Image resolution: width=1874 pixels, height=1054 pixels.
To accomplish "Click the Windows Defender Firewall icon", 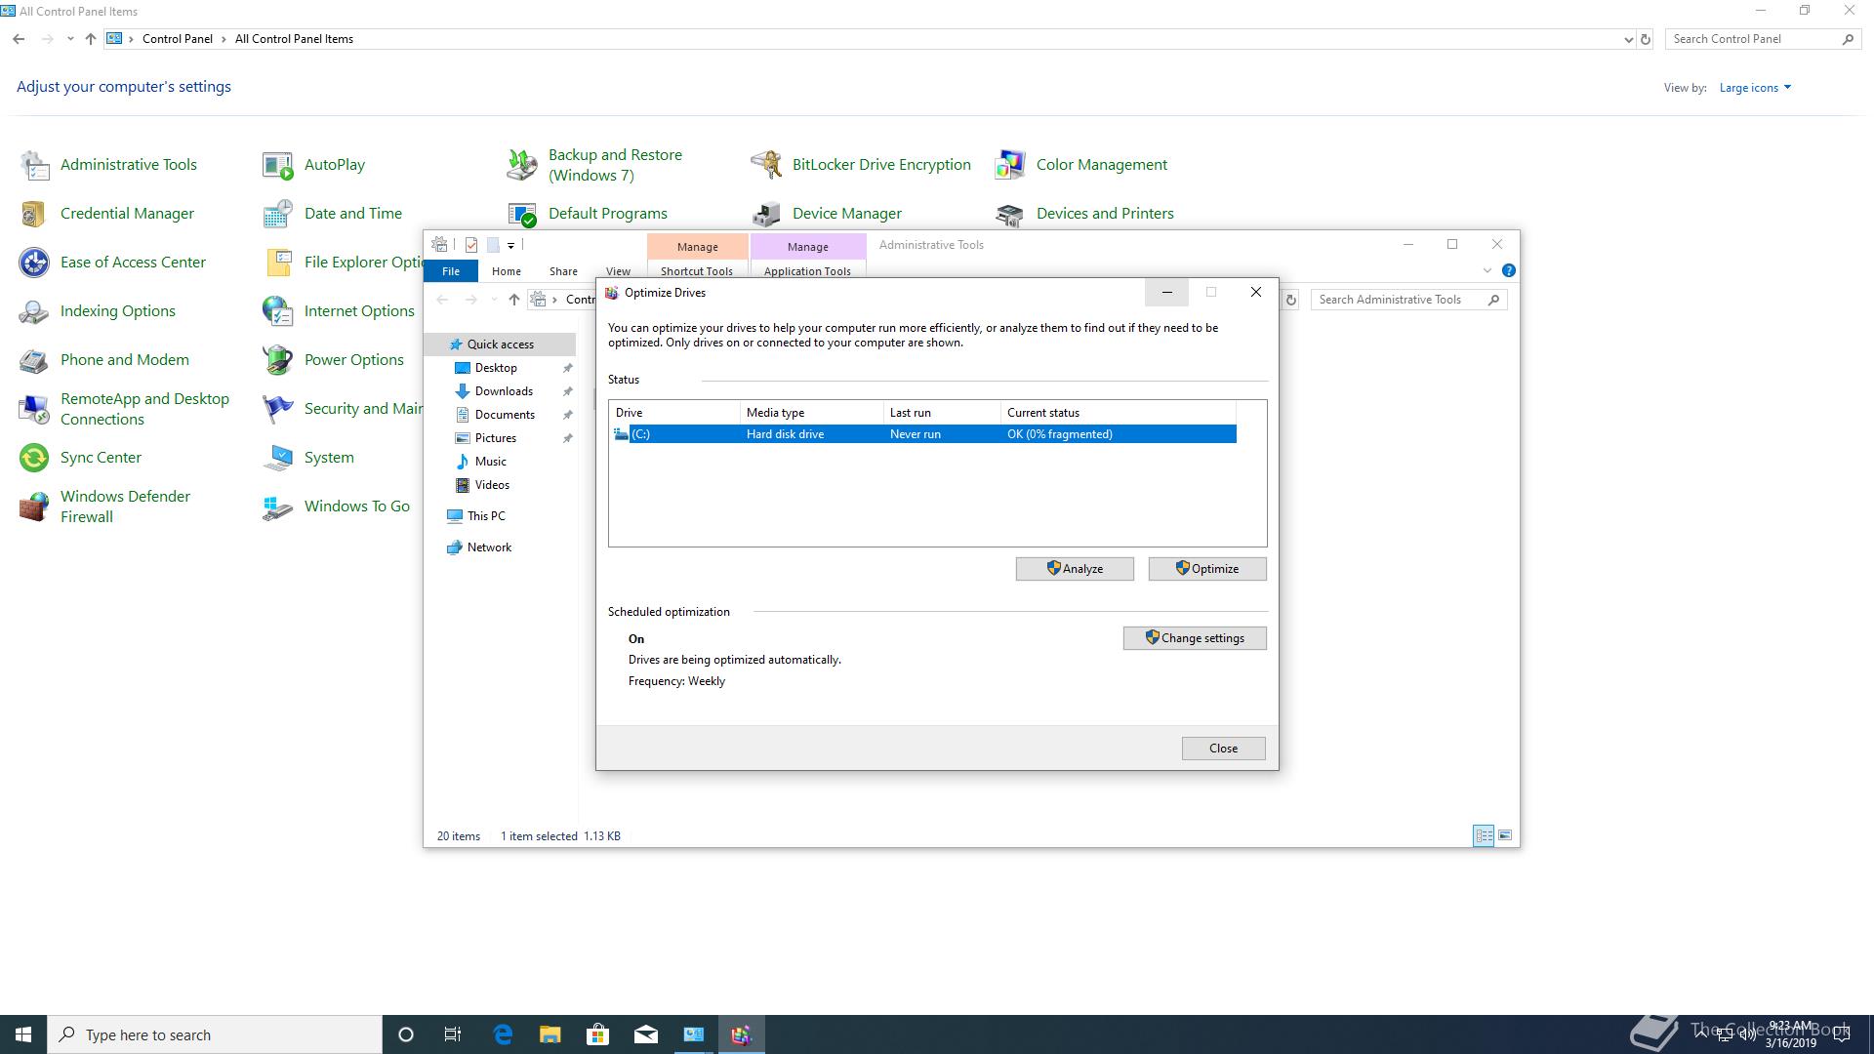I will click(x=35, y=507).
